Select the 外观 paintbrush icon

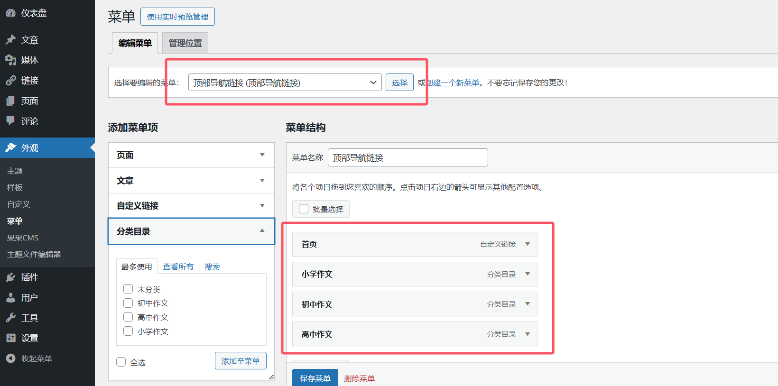10,147
